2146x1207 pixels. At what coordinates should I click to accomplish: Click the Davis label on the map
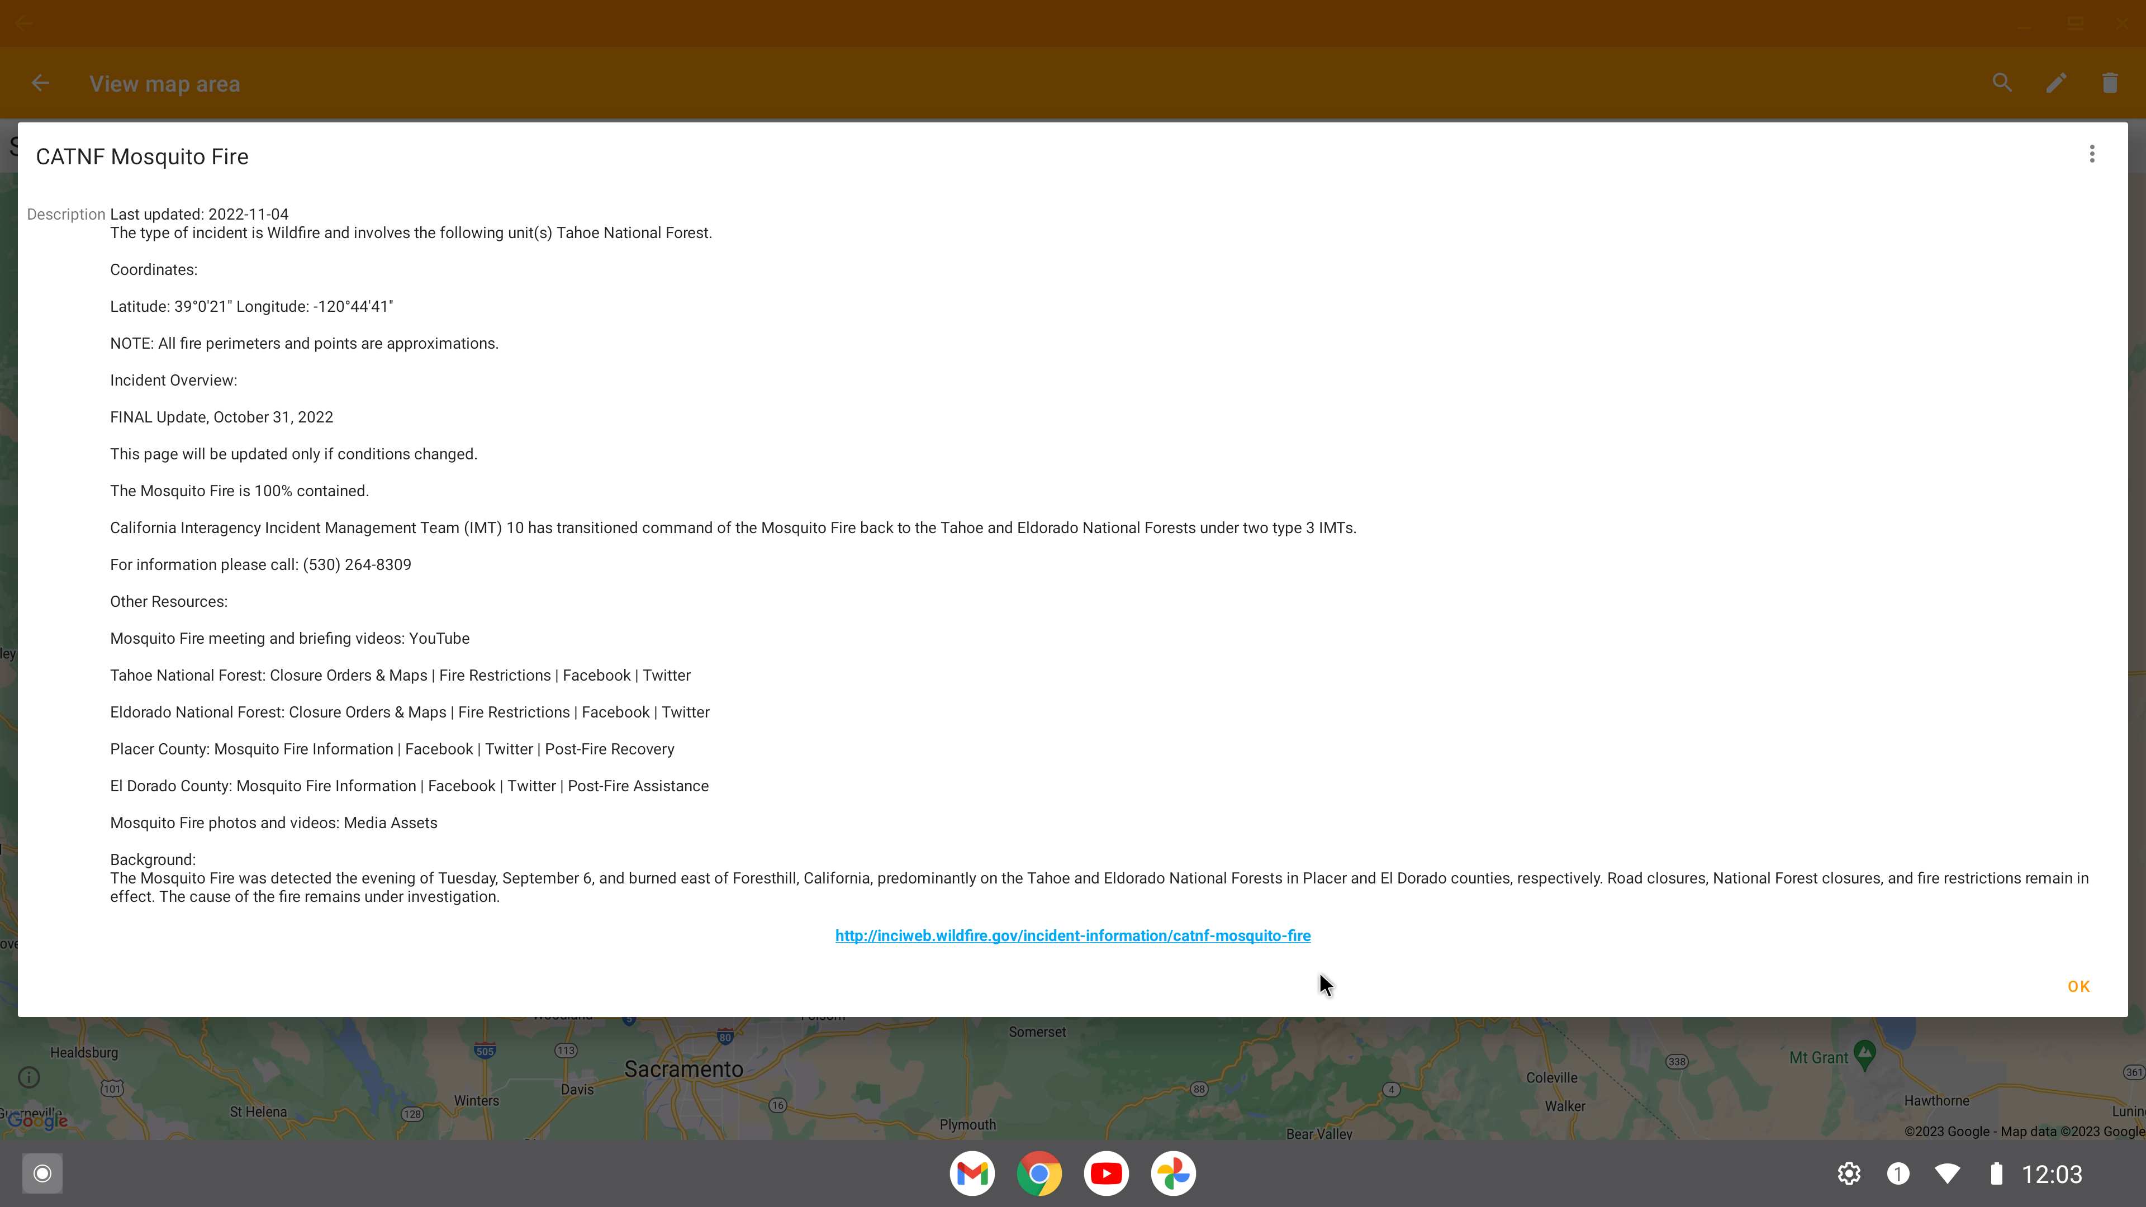tap(577, 1090)
